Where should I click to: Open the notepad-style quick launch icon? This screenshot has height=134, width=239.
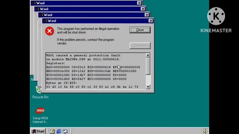point(52,131)
